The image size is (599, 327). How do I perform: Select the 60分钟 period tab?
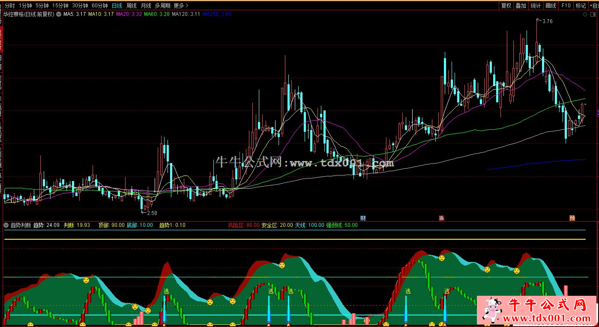[x=99, y=6]
